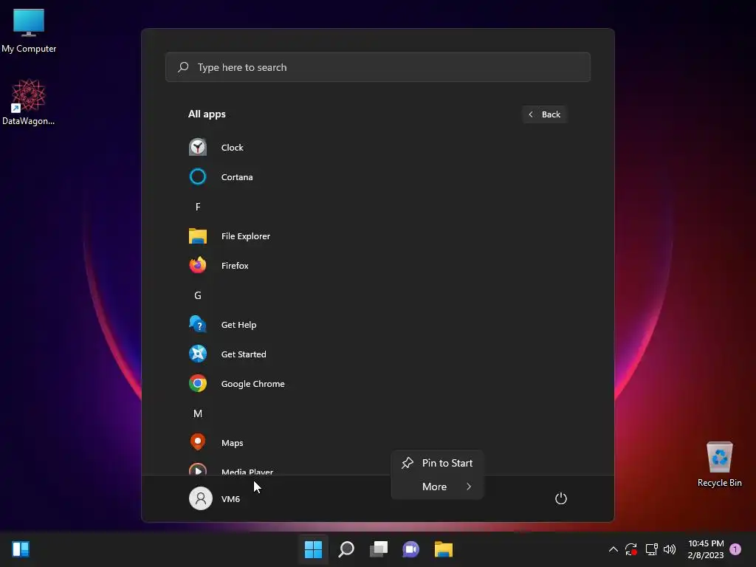Open the Clock app icon
Image resolution: width=756 pixels, height=567 pixels.
[198, 147]
